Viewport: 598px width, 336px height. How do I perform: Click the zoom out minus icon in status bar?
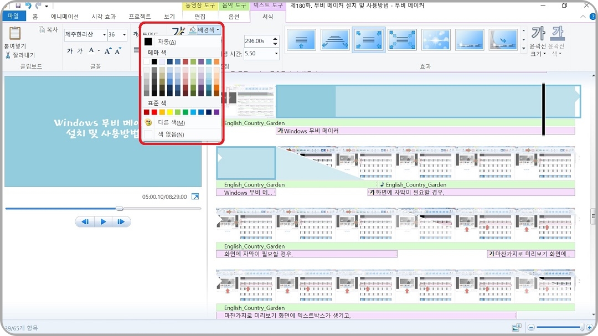[531, 327]
